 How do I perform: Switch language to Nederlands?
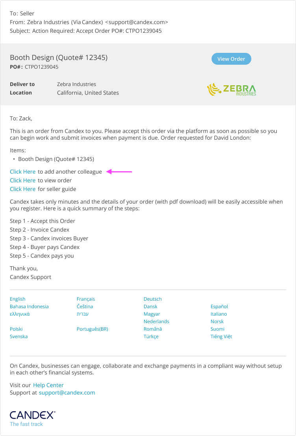click(x=156, y=322)
